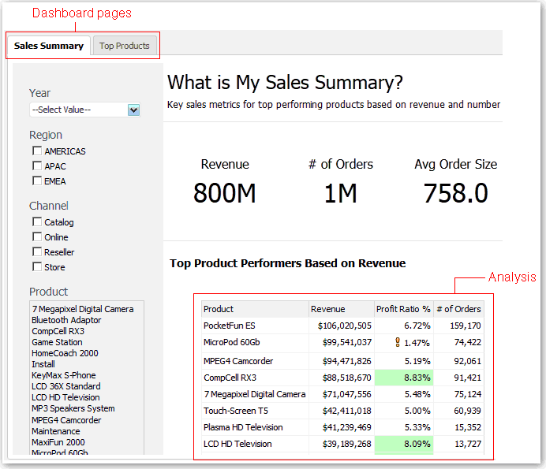Tick the EMEA region checkbox

pos(37,181)
